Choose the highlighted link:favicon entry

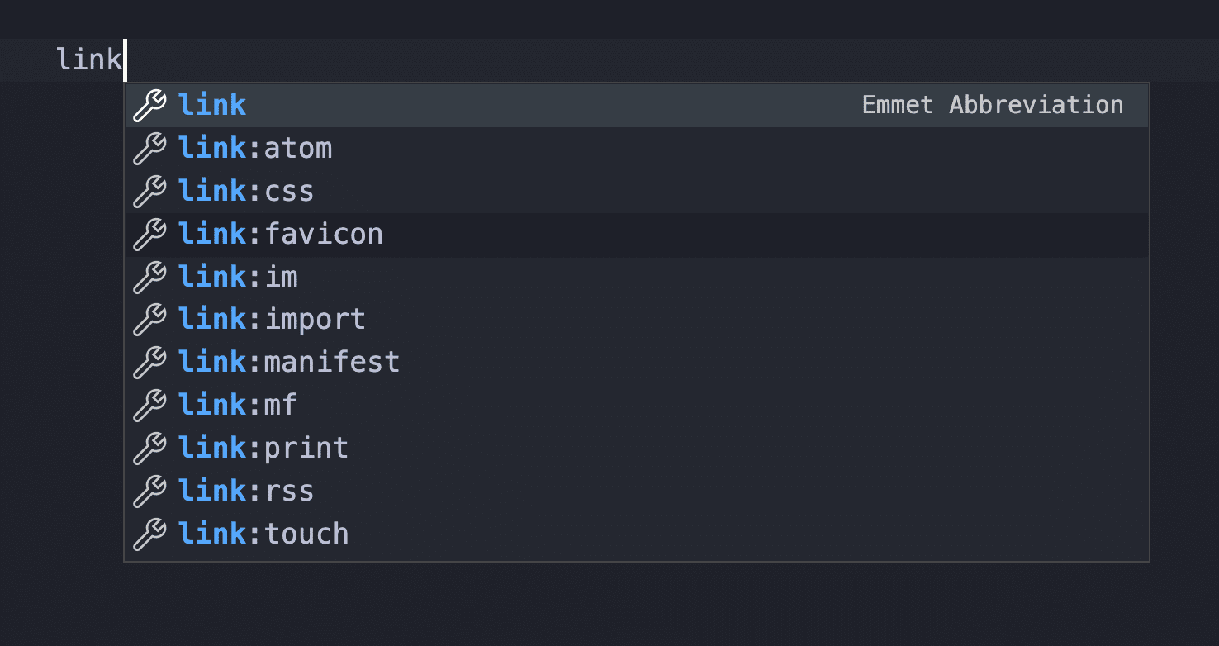[281, 234]
